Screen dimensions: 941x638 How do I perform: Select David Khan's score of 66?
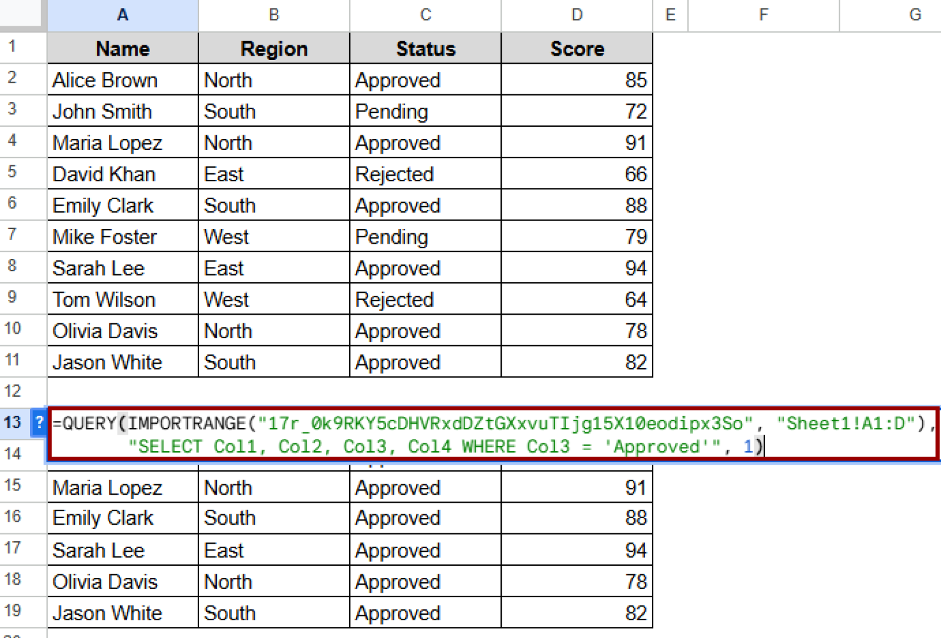click(576, 174)
